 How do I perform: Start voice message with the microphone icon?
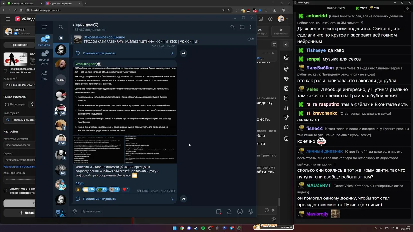251,212
